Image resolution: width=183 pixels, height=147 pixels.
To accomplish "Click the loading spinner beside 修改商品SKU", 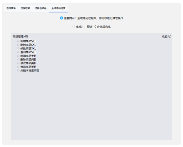I will pyautogui.click(x=18, y=48).
